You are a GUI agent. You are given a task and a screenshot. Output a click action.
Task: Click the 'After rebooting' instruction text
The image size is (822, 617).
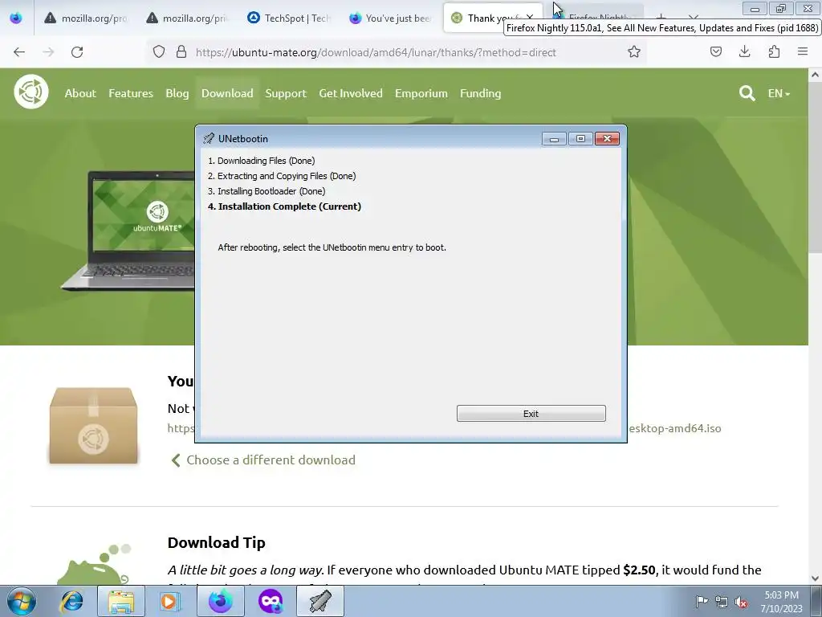tap(332, 247)
